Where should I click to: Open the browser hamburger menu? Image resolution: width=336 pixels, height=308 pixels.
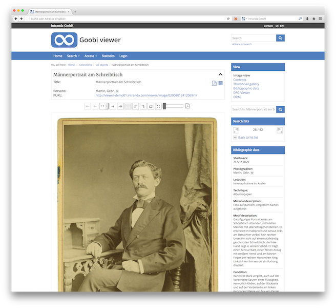pyautogui.click(x=320, y=18)
